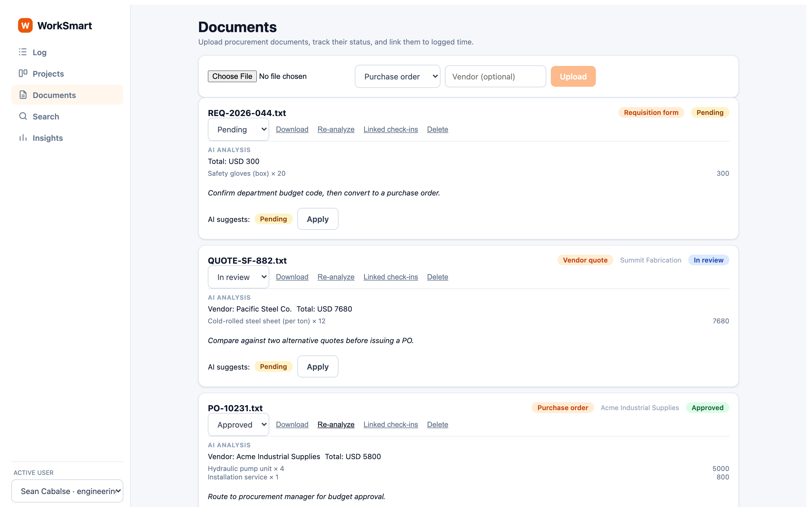Re-analyze REQ-2026-044.txt
Screen dimensions: 811x507
pos(336,130)
